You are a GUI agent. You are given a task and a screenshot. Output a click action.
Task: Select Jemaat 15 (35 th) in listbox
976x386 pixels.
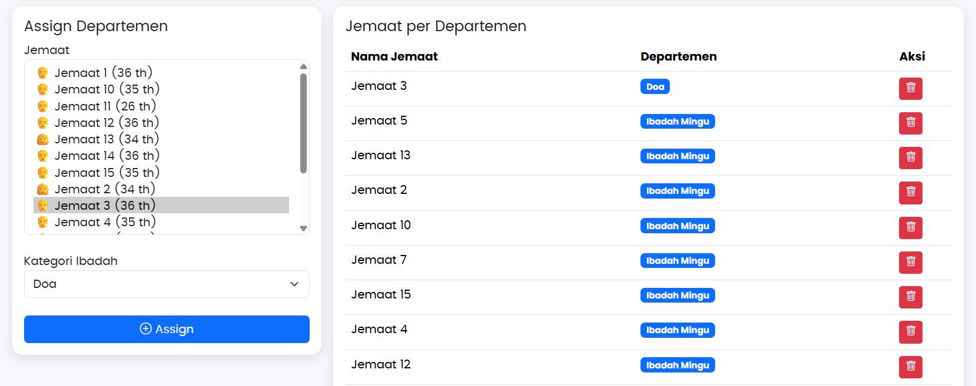click(x=107, y=173)
